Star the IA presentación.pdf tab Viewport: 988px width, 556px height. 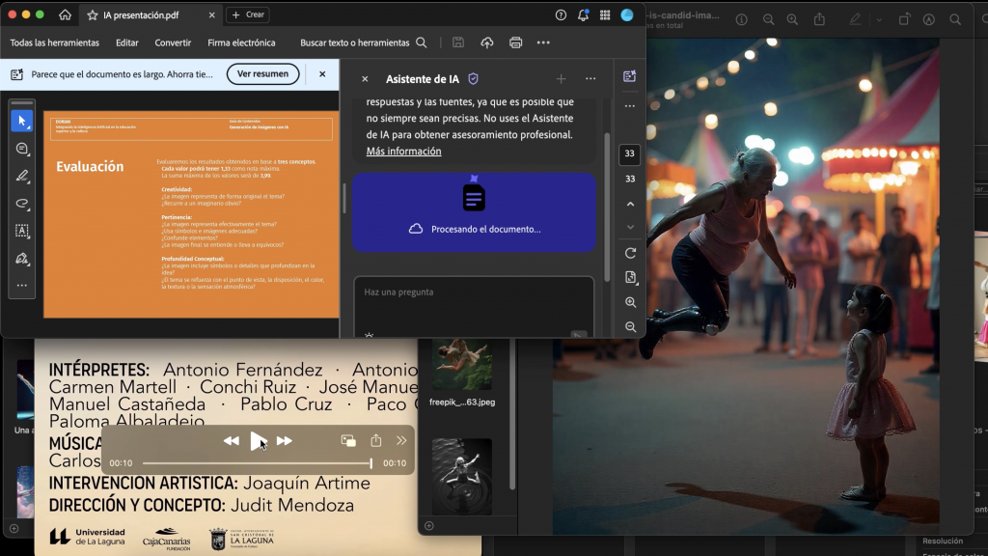click(x=93, y=15)
